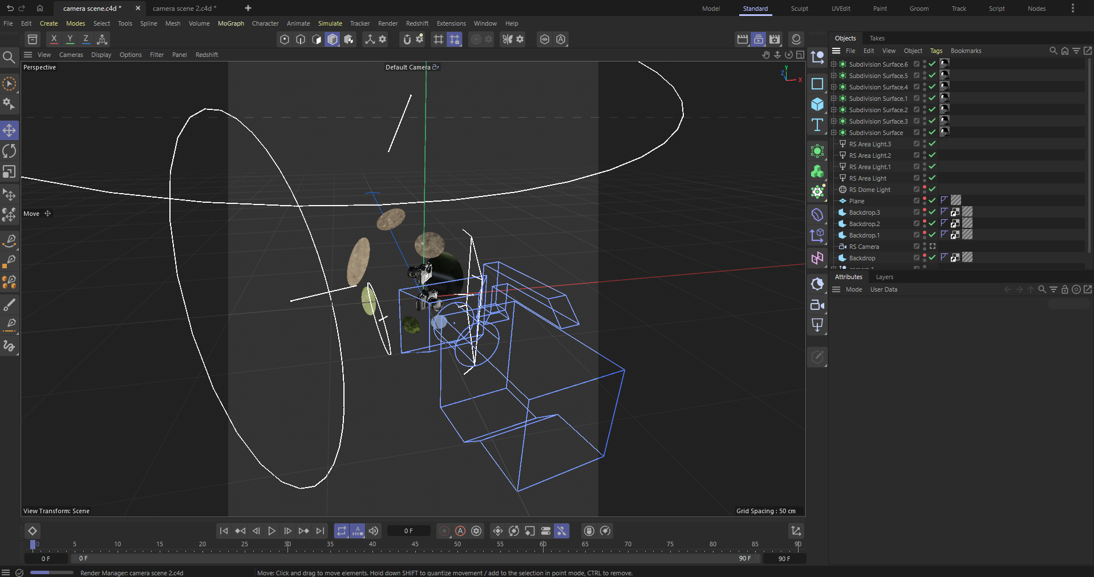Toggle the green check on RS Dome Light
1094x577 pixels.
point(932,190)
